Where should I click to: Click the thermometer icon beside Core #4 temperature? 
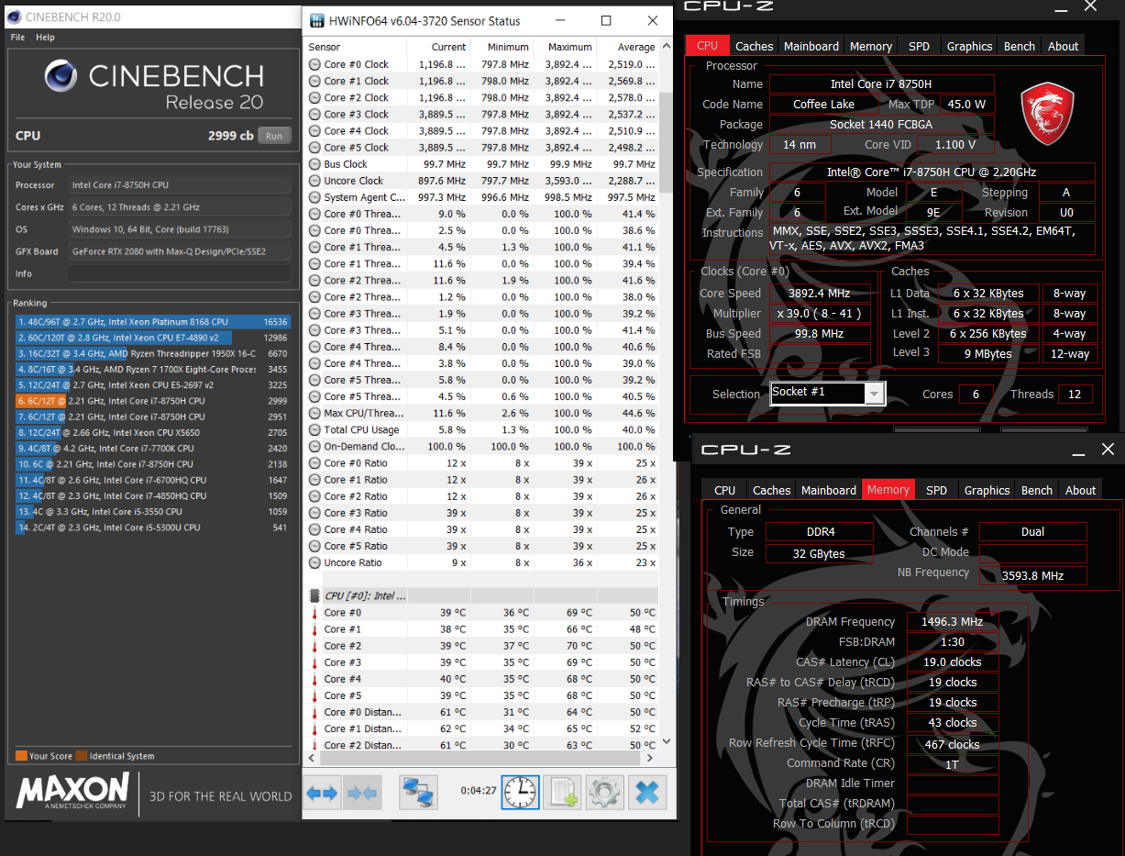[314, 679]
